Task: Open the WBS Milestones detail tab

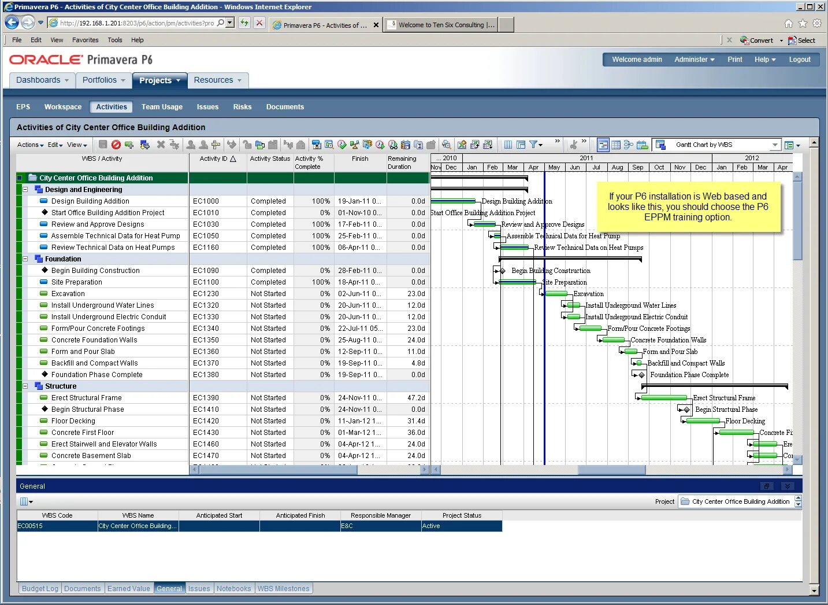Action: [283, 589]
